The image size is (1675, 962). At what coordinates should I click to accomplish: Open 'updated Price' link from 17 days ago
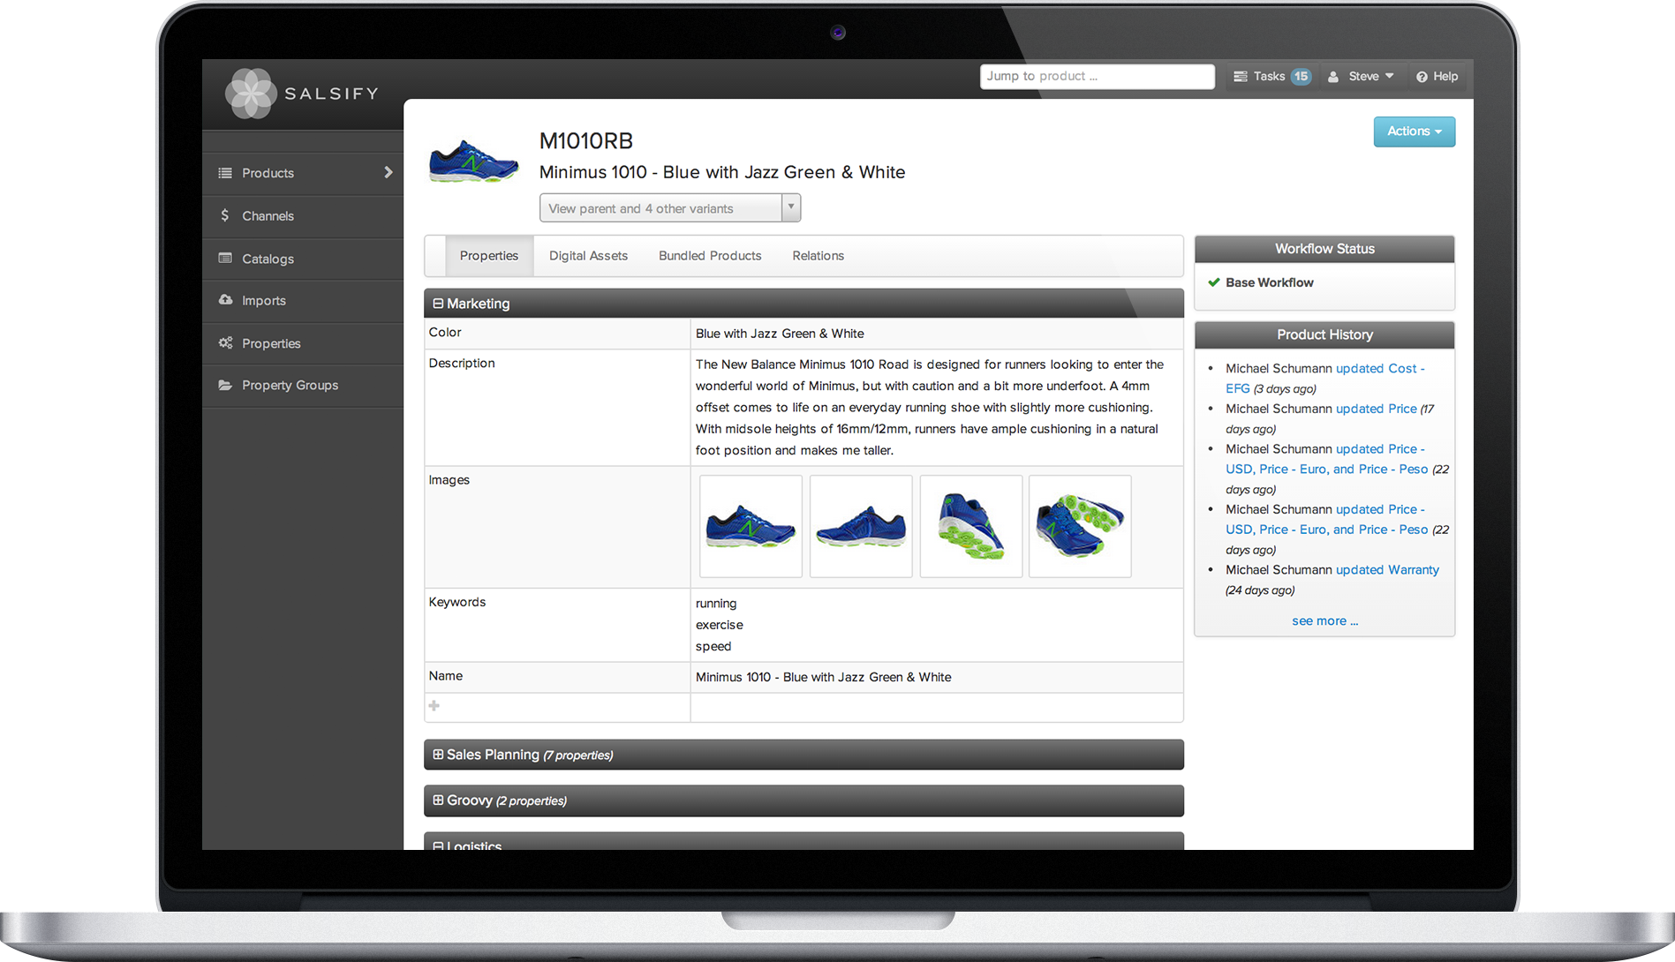tap(1377, 409)
